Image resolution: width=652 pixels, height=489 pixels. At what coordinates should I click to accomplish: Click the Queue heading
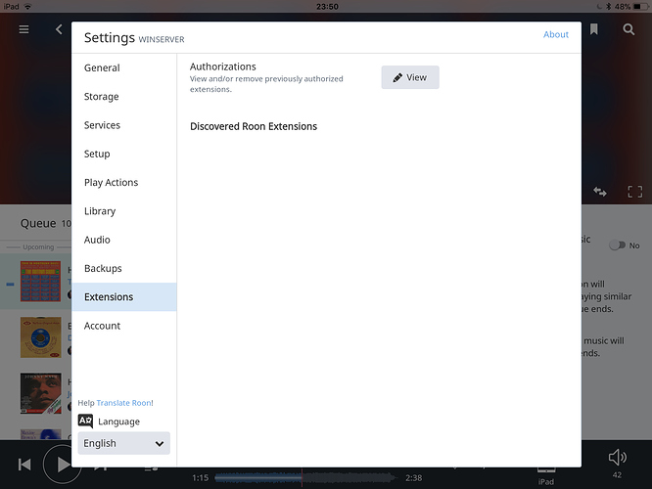(x=38, y=223)
